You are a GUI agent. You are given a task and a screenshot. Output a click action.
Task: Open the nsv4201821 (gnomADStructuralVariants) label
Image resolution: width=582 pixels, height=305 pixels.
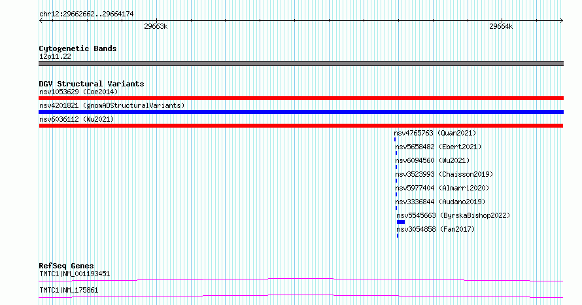(112, 105)
